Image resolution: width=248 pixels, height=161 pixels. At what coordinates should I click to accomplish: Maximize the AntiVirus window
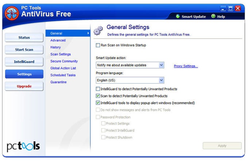pos(230,8)
